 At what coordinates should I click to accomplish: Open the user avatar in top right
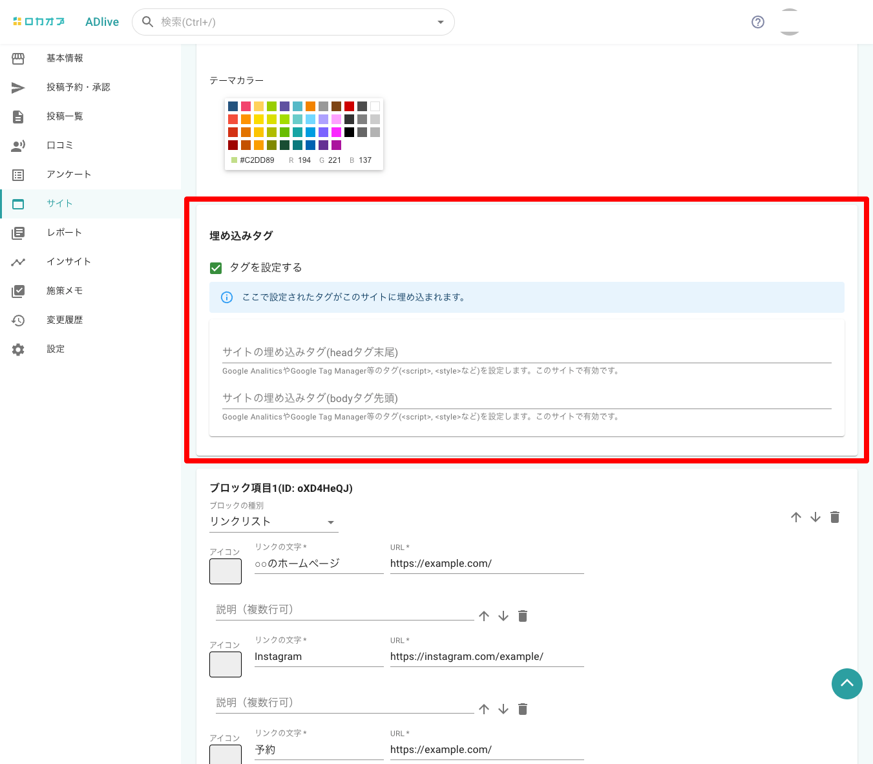pyautogui.click(x=790, y=22)
